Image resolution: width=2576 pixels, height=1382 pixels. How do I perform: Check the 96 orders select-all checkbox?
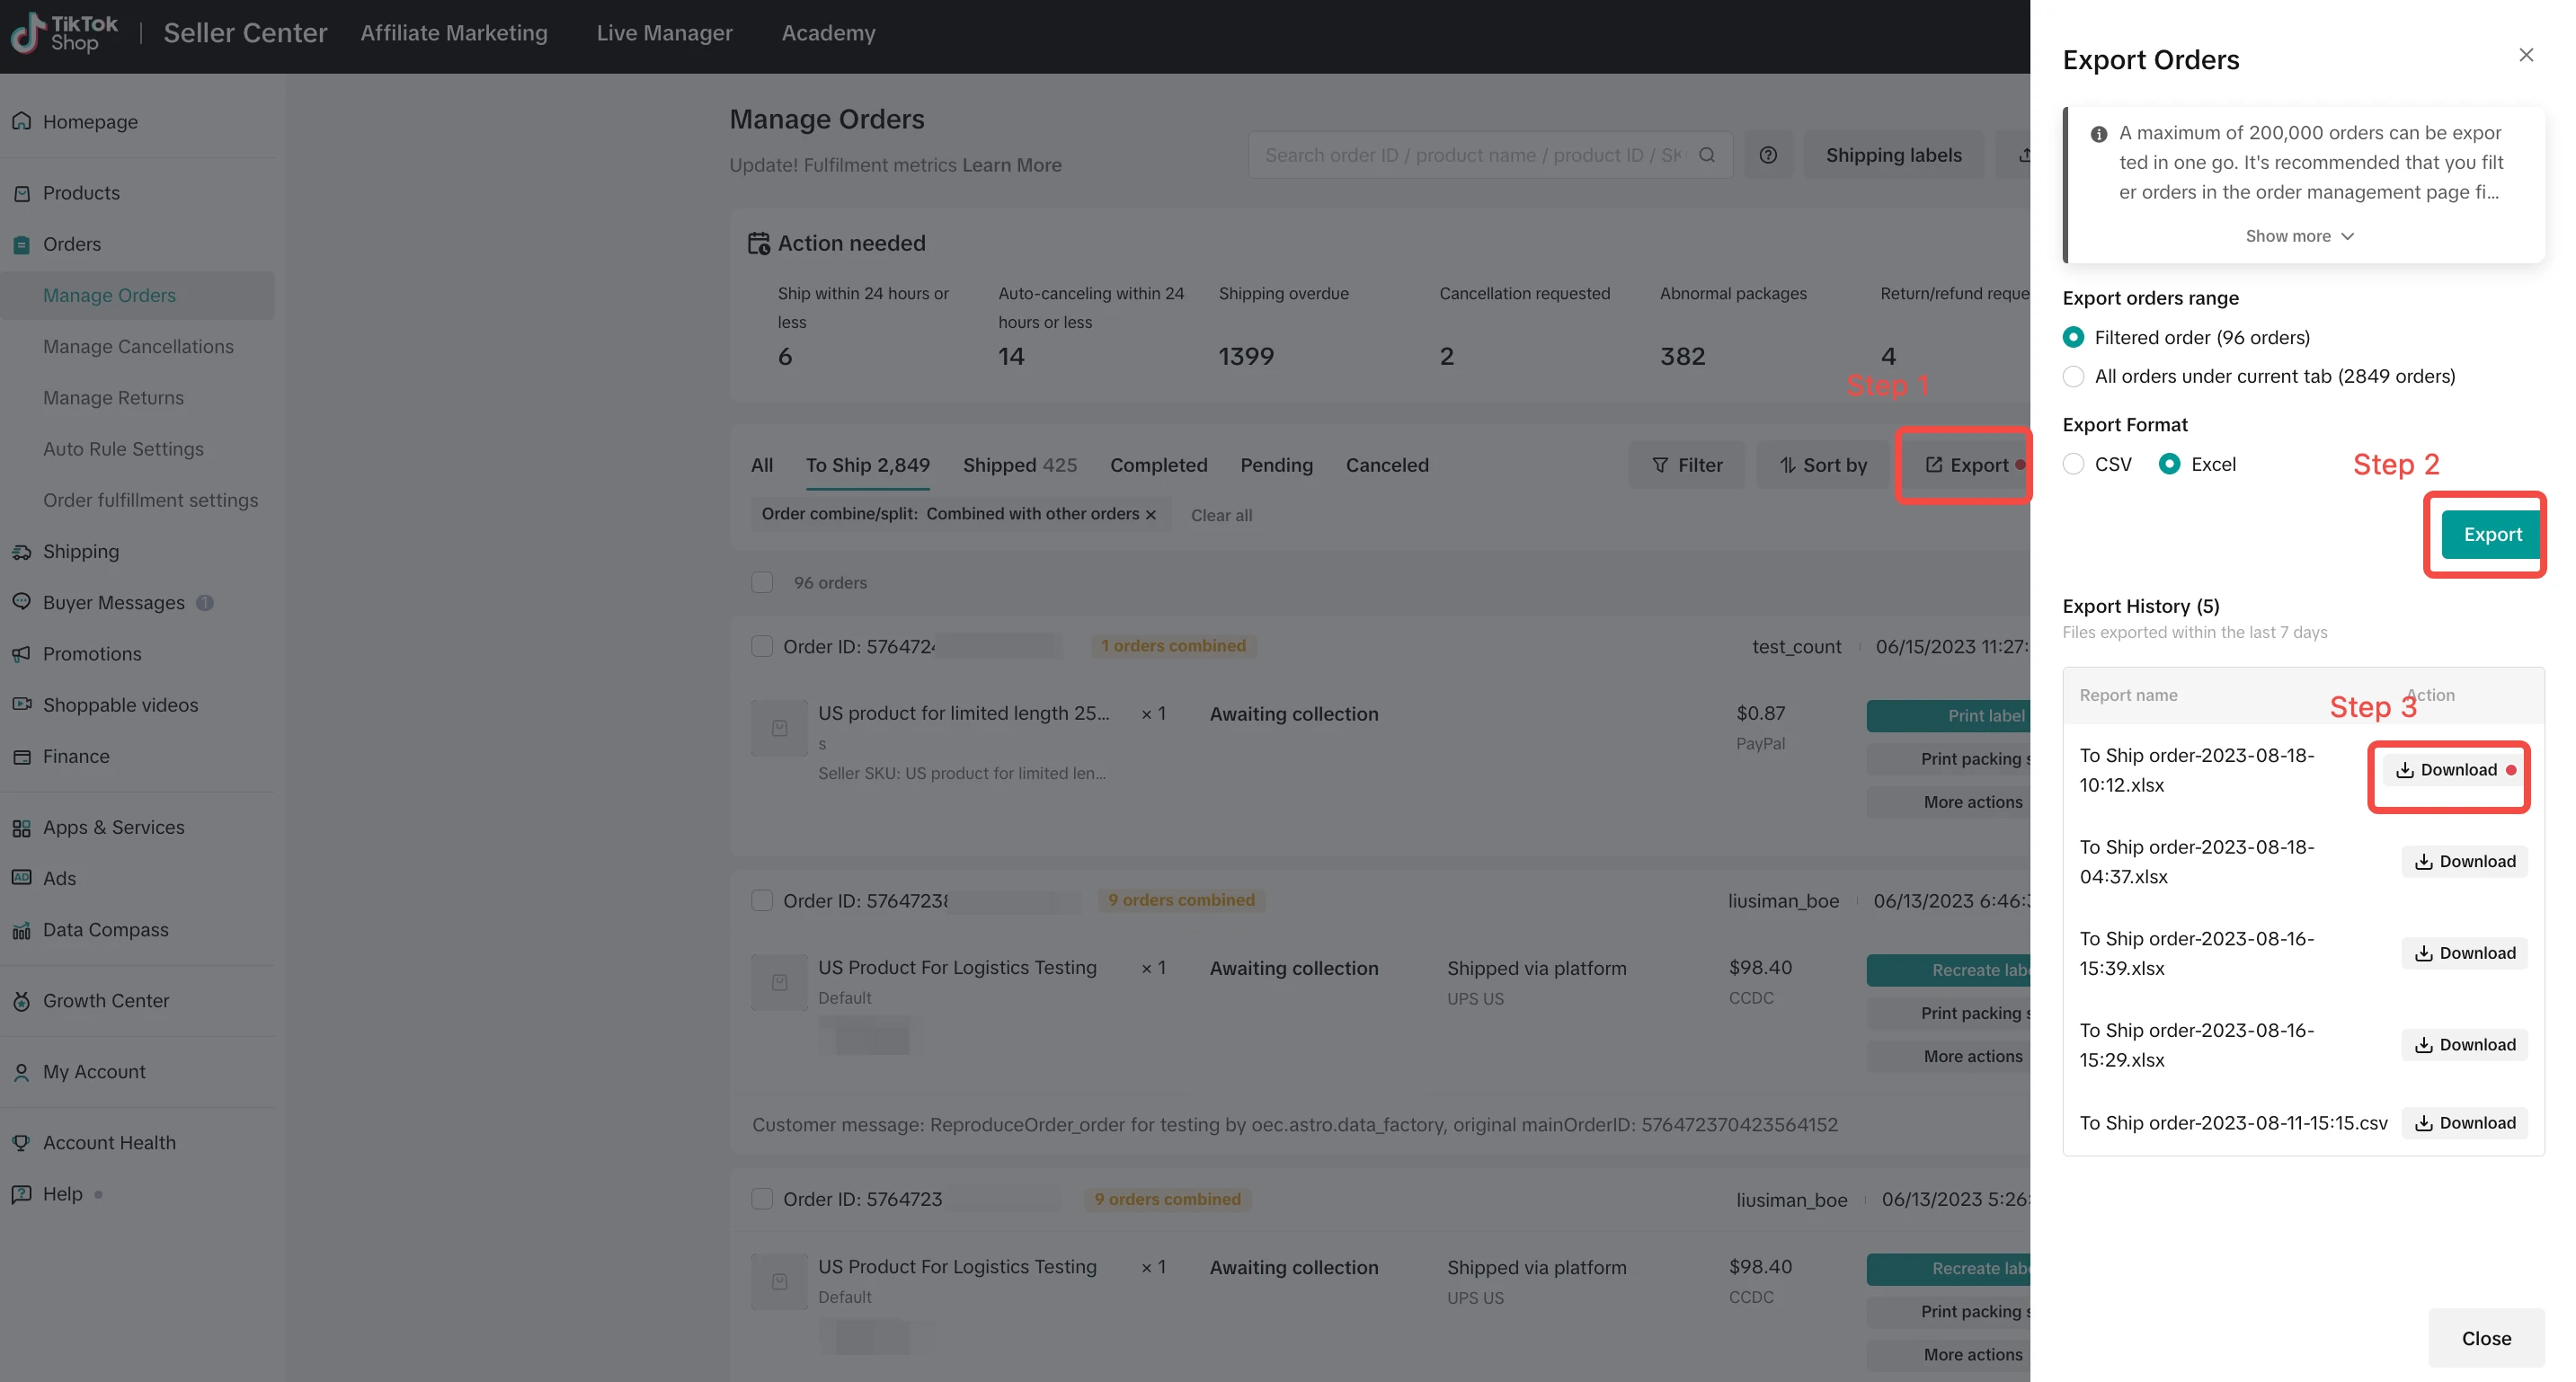pyautogui.click(x=762, y=583)
